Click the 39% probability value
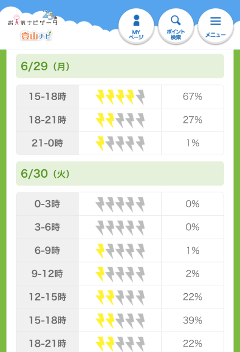 pos(193,320)
